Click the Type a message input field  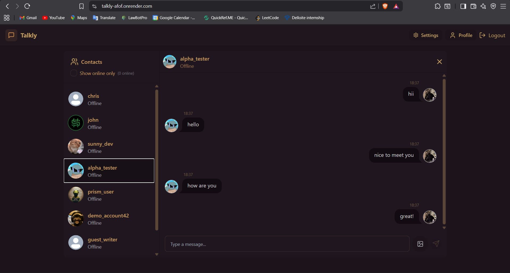(287, 244)
